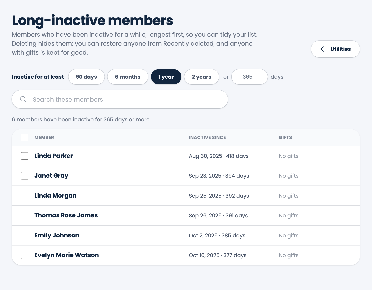The height and width of the screenshot is (290, 372).
Task: Open member Linda Parker
Action: pos(54,156)
